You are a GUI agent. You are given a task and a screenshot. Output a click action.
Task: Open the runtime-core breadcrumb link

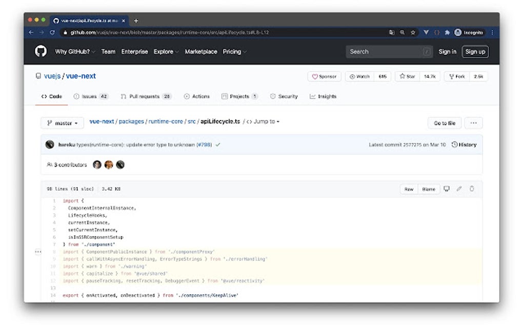pos(166,121)
